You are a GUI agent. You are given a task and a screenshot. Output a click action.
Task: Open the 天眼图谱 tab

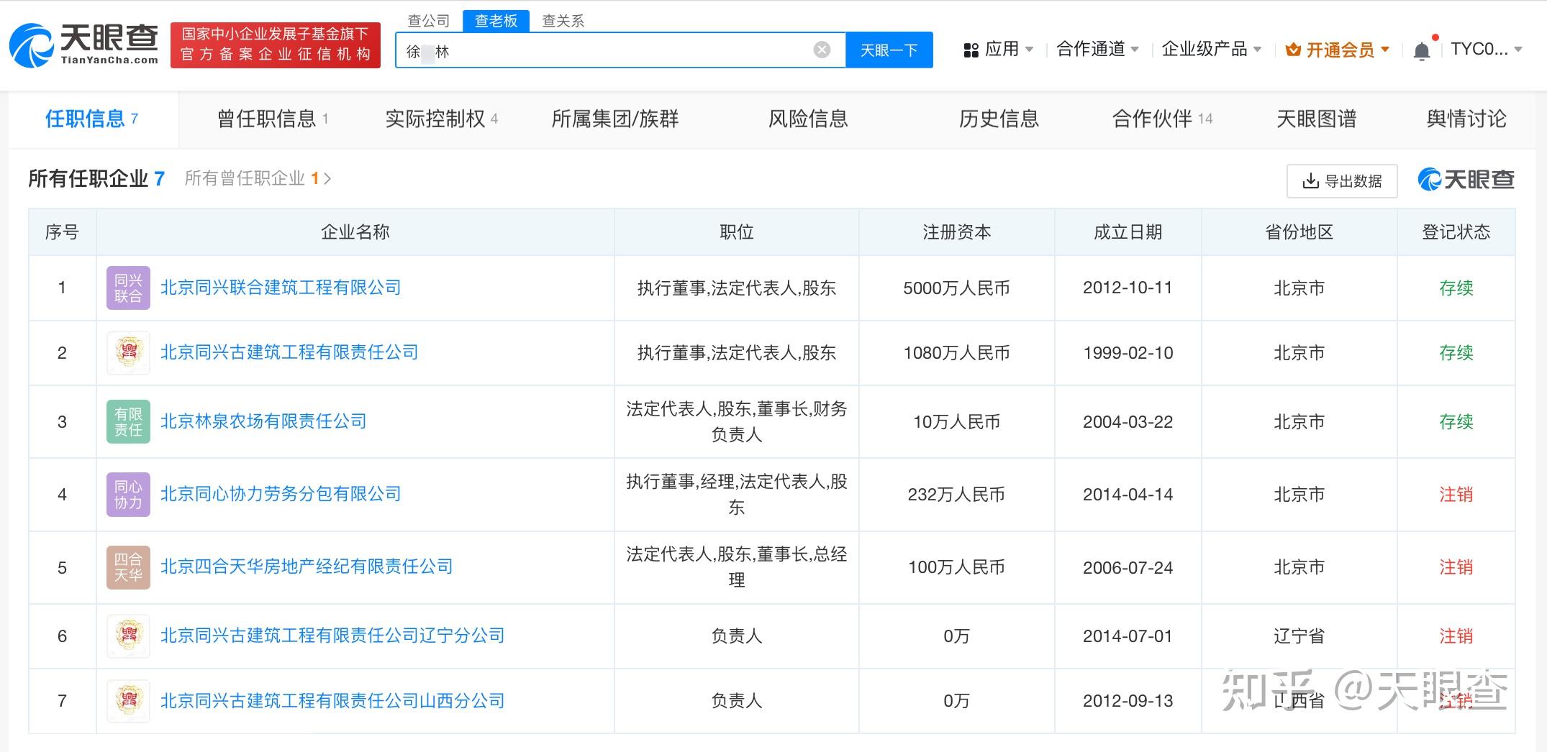click(x=1316, y=119)
